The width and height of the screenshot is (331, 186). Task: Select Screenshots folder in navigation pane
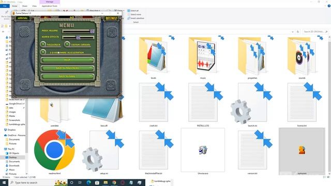tap(13, 120)
